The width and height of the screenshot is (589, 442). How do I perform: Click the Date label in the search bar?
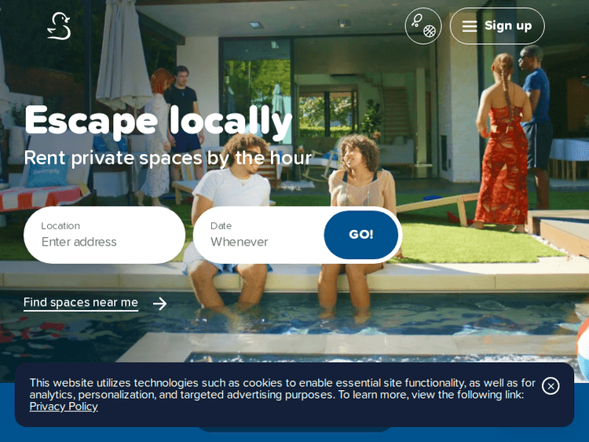pyautogui.click(x=221, y=226)
